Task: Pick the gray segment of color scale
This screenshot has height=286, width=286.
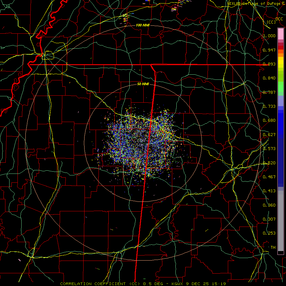Action: tap(281, 221)
